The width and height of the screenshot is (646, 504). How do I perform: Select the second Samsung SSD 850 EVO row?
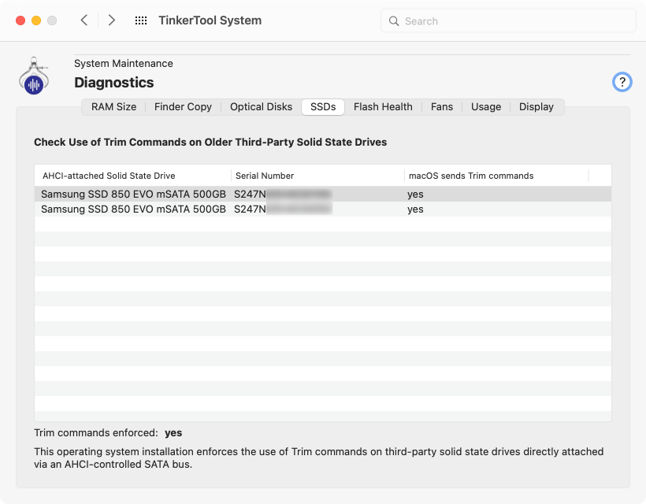point(323,209)
